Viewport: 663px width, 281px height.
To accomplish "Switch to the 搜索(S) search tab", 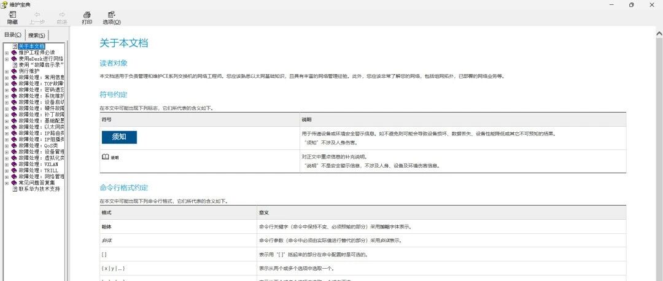I will pyautogui.click(x=37, y=35).
